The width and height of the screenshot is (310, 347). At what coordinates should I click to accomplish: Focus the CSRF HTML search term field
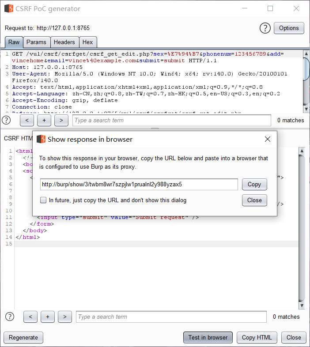pyautogui.click(x=171, y=317)
